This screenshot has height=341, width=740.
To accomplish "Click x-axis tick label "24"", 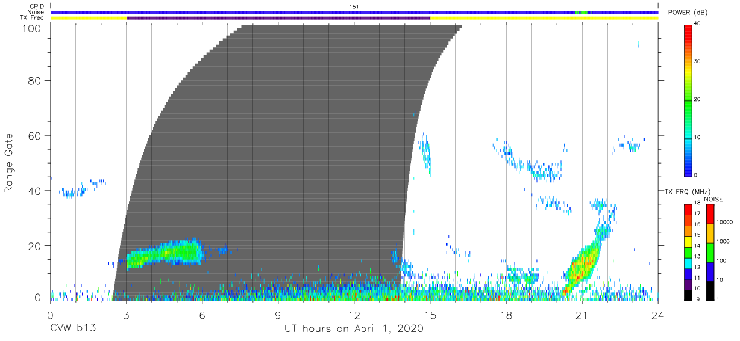I will point(657,315).
